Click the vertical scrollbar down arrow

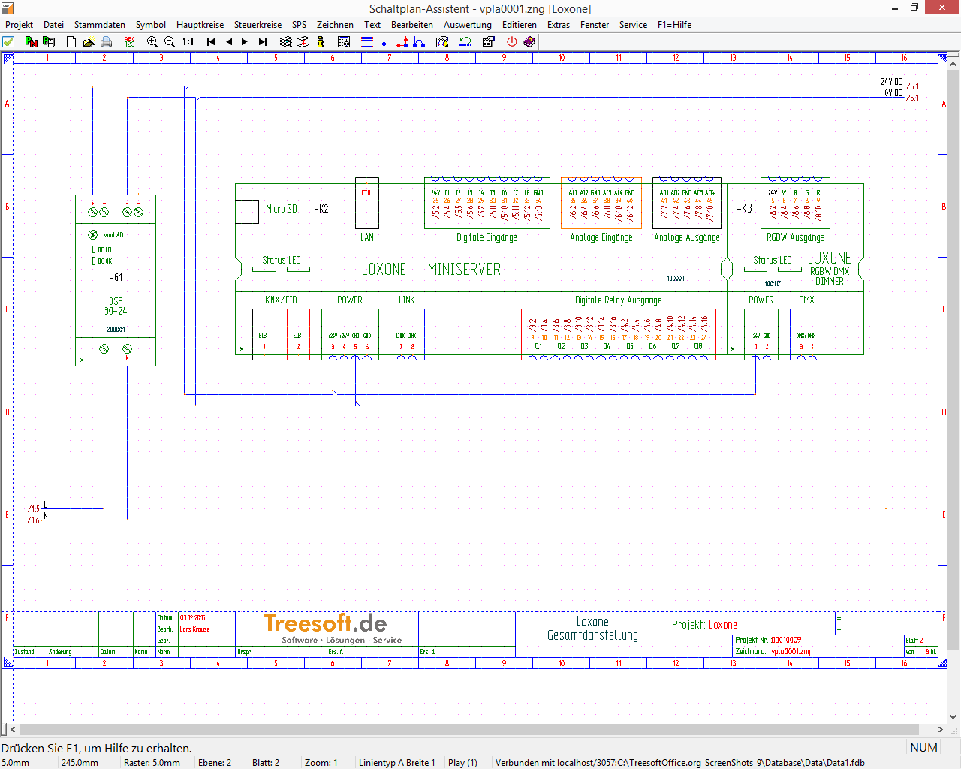coord(953,716)
